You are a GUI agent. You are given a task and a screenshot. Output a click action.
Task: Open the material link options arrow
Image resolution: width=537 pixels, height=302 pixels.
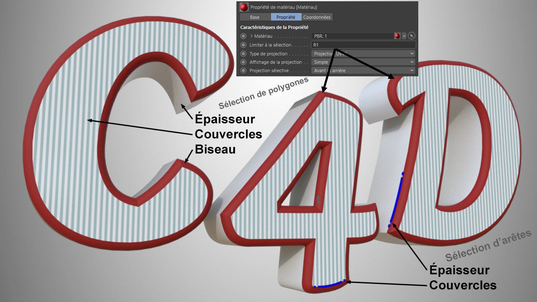point(404,36)
